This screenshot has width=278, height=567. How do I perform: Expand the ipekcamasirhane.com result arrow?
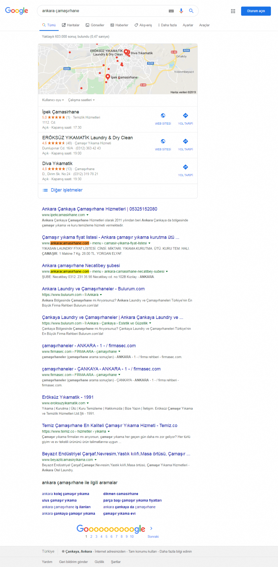point(87,215)
